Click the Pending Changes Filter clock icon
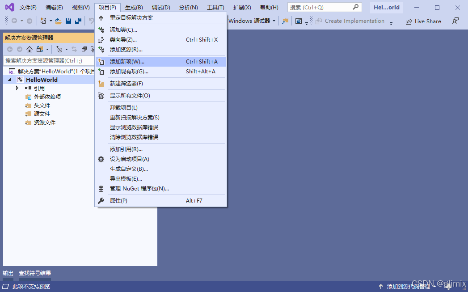Image resolution: width=468 pixels, height=292 pixels. click(x=59, y=49)
